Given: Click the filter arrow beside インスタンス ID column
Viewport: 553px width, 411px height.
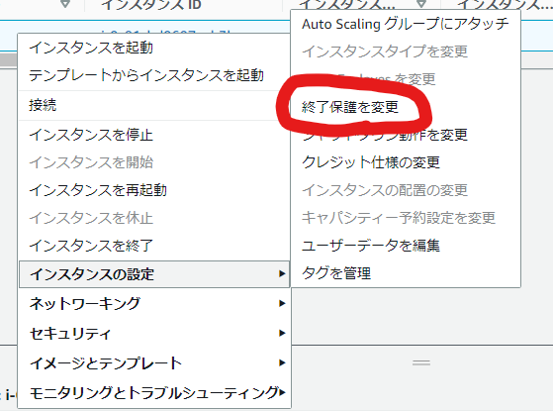Looking at the screenshot, I should click(x=65, y=4).
